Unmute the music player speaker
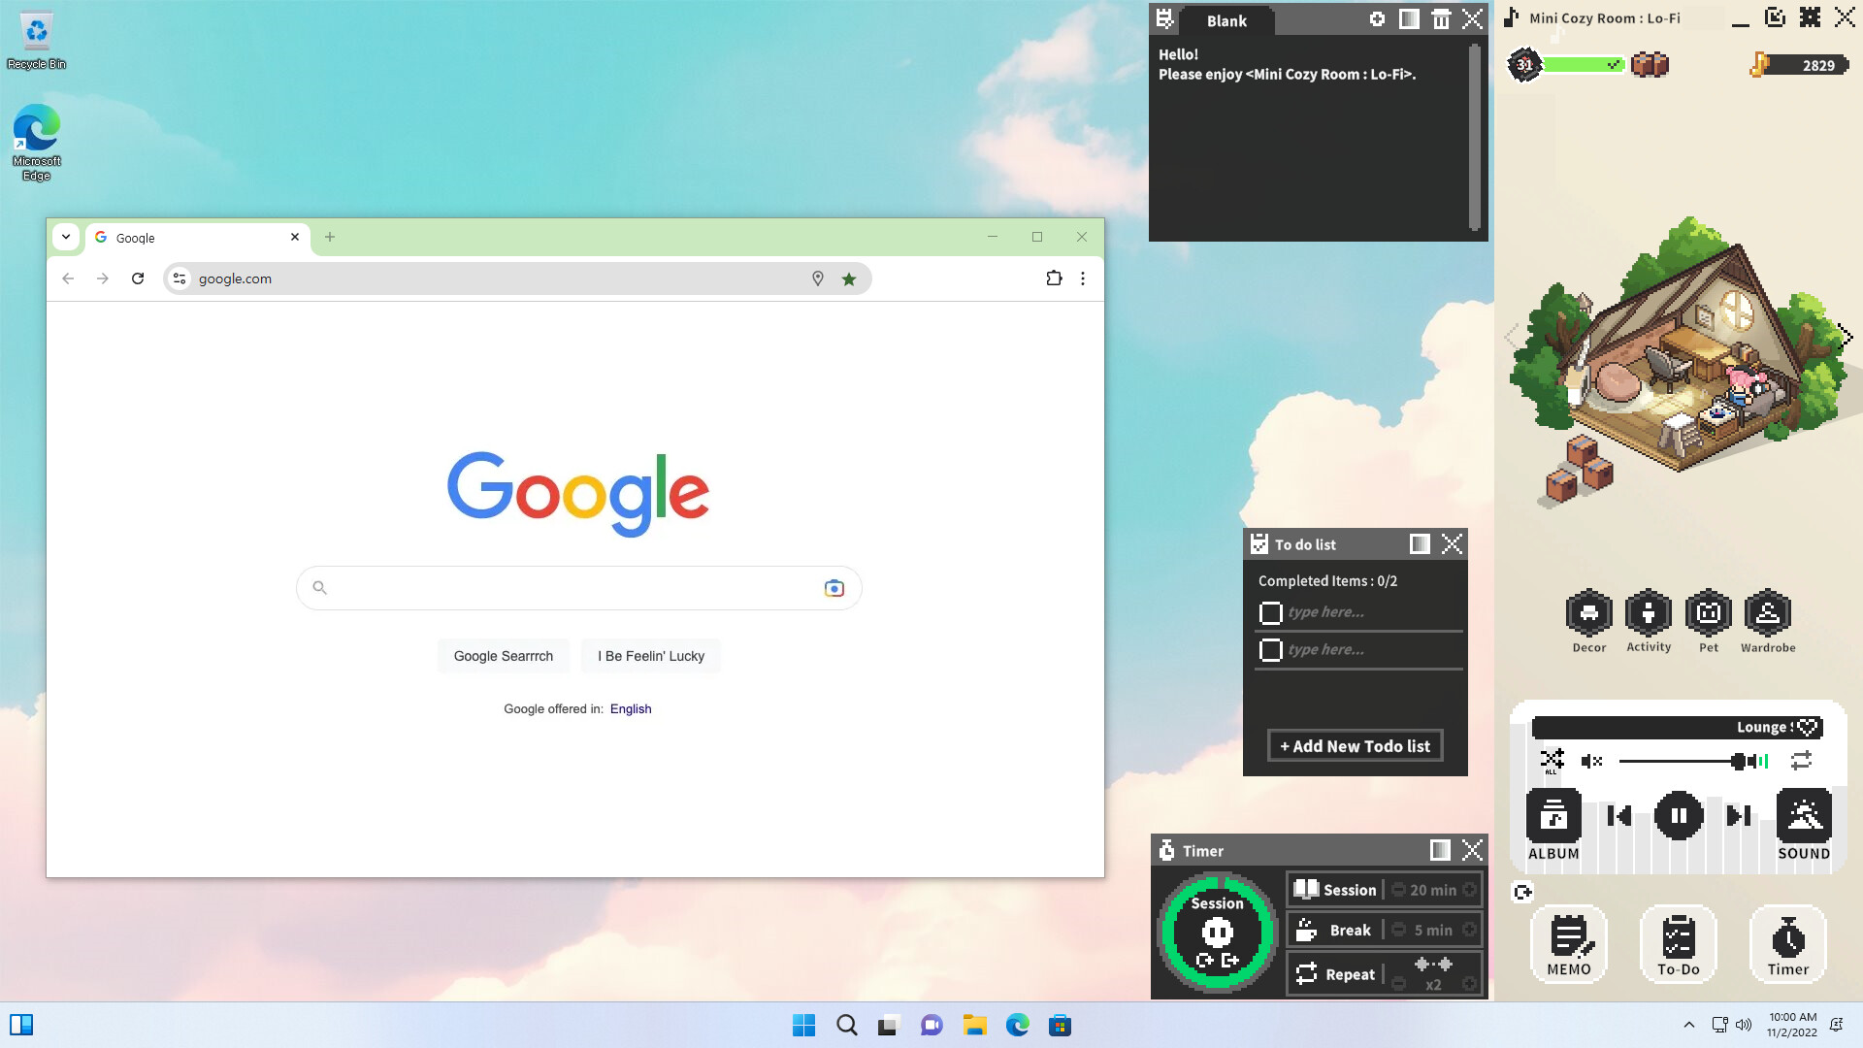 1590,761
